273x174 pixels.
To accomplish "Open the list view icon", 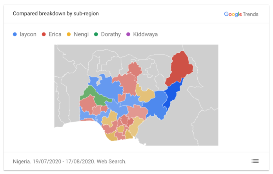I will [255, 161].
